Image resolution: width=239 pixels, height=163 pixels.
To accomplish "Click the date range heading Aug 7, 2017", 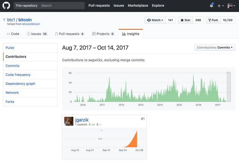I will point(95,48).
